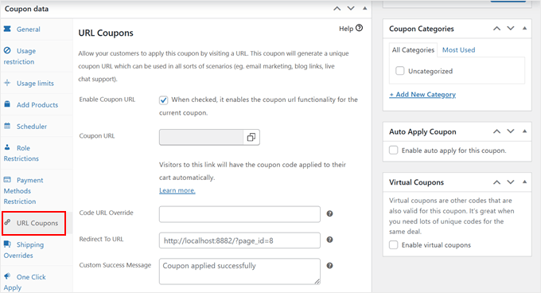The image size is (541, 293).
Task: Show tooltip icon for Redirect To URL
Action: pyautogui.click(x=330, y=240)
